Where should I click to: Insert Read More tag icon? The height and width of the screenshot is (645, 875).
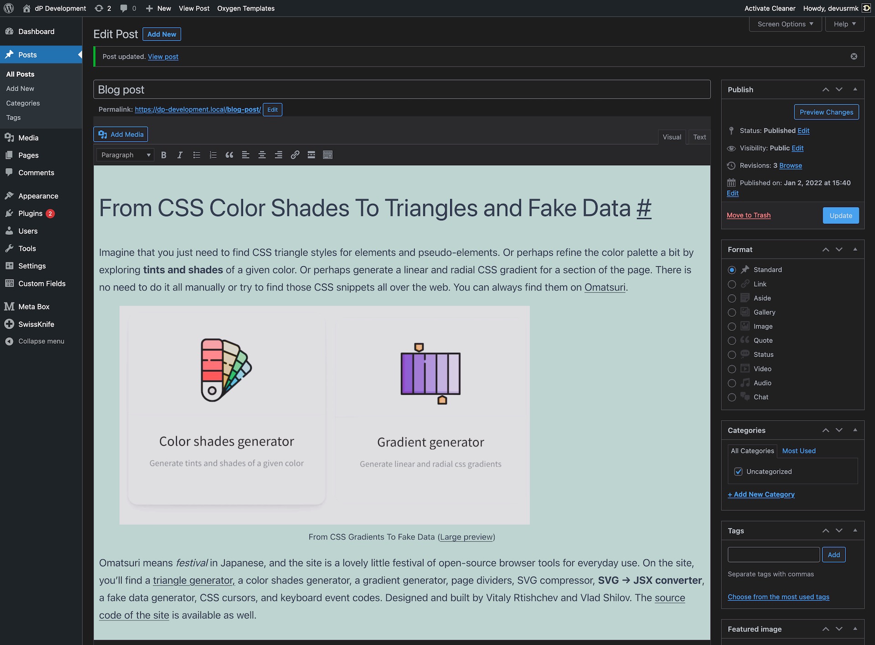[x=311, y=155]
